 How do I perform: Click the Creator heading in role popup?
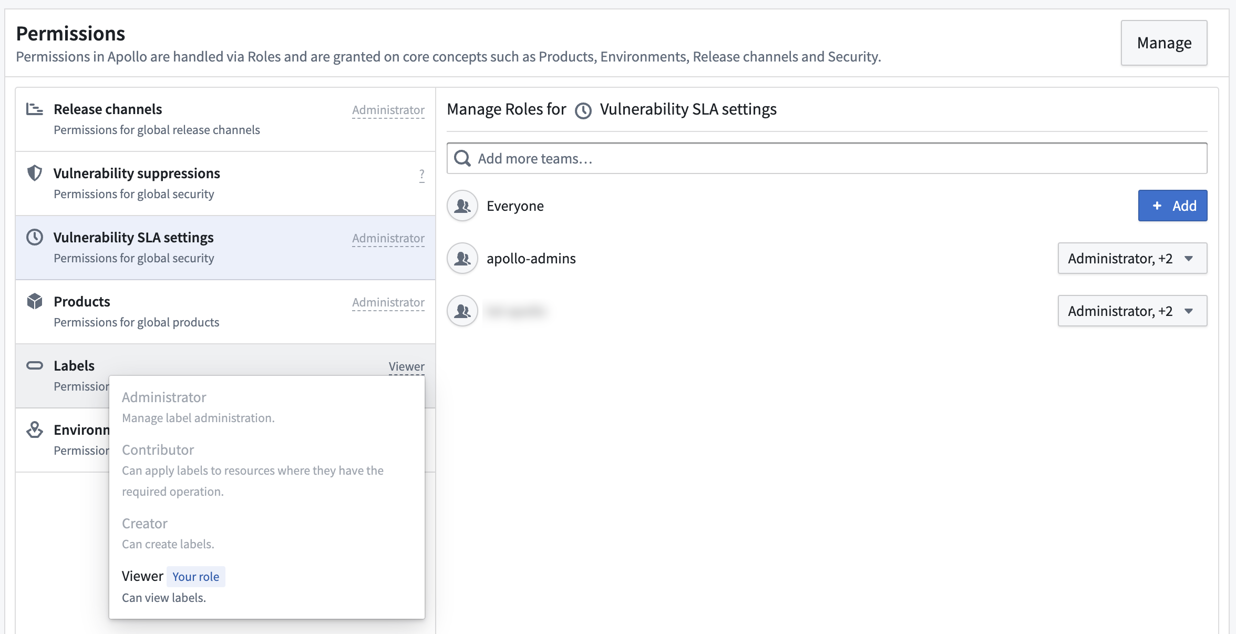tap(145, 523)
